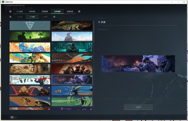Select the locked orange and blue rifle banner
Image resolution: width=188 pixels, height=121 pixels.
pyautogui.click(x=30, y=101)
